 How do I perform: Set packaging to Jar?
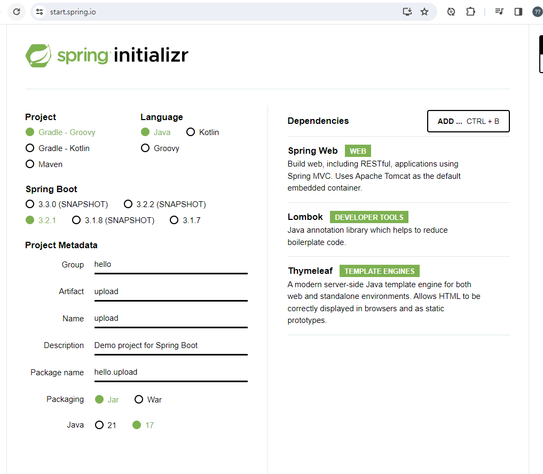[107, 400]
